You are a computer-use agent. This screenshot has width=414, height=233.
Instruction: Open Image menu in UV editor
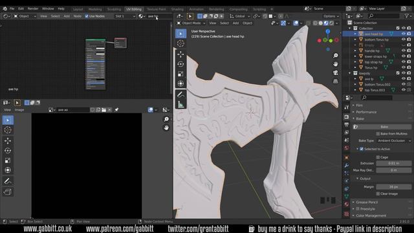(19, 110)
